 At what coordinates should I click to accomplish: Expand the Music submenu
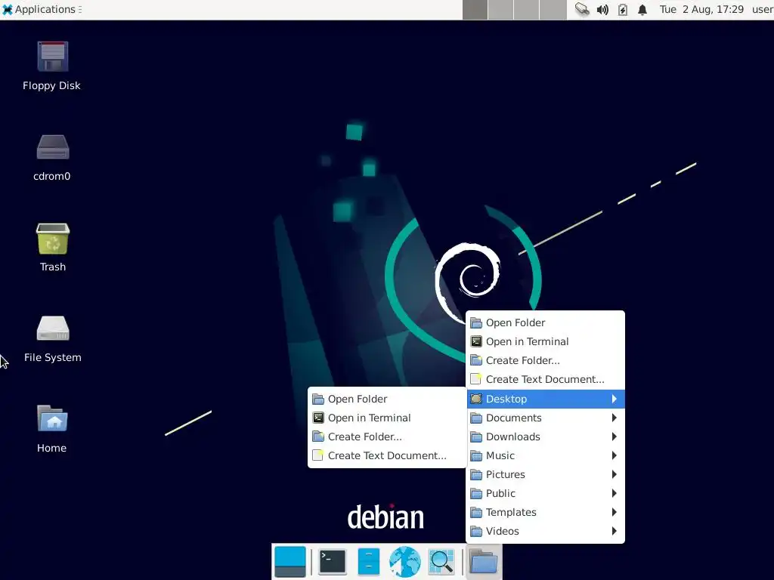(546, 455)
